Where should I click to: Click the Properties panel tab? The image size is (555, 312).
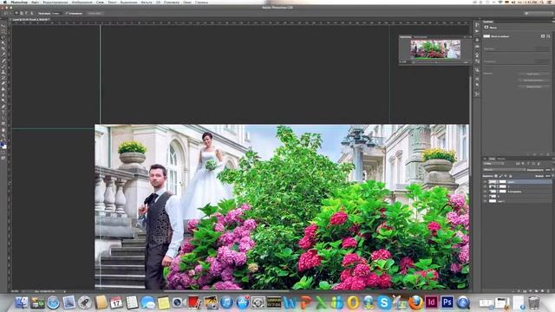[x=488, y=22]
